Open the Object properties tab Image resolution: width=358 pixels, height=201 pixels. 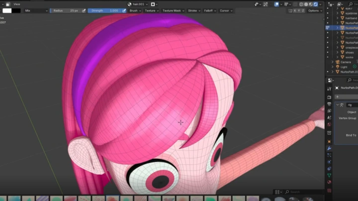(329, 141)
